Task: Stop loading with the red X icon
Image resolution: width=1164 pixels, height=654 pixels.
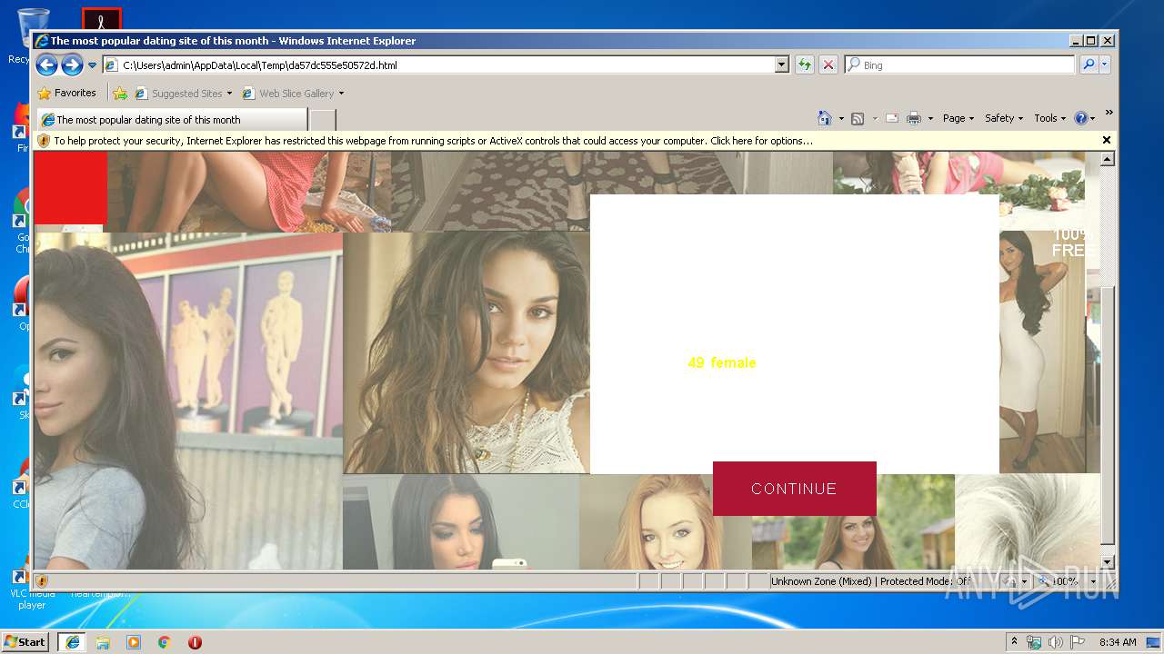Action: [828, 65]
